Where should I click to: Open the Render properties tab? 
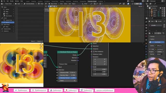(x=146, y=25)
